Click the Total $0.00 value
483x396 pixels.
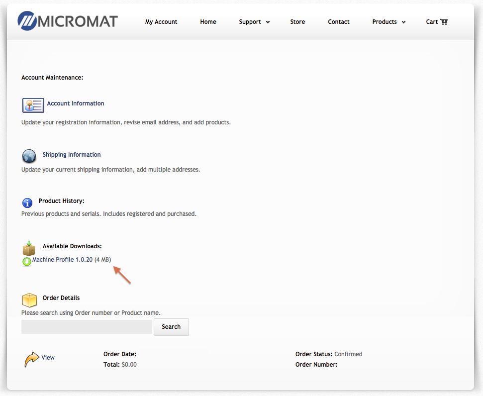click(x=129, y=365)
